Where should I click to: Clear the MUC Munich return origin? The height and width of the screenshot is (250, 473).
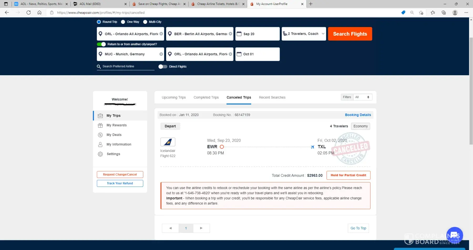pyautogui.click(x=161, y=54)
